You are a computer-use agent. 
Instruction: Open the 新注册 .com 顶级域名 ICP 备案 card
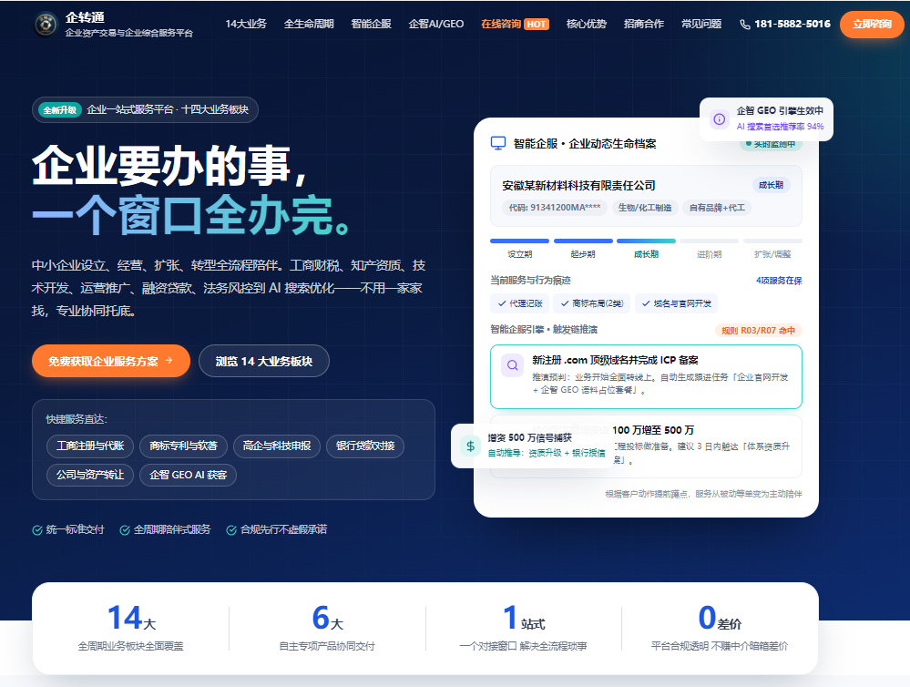pos(646,377)
